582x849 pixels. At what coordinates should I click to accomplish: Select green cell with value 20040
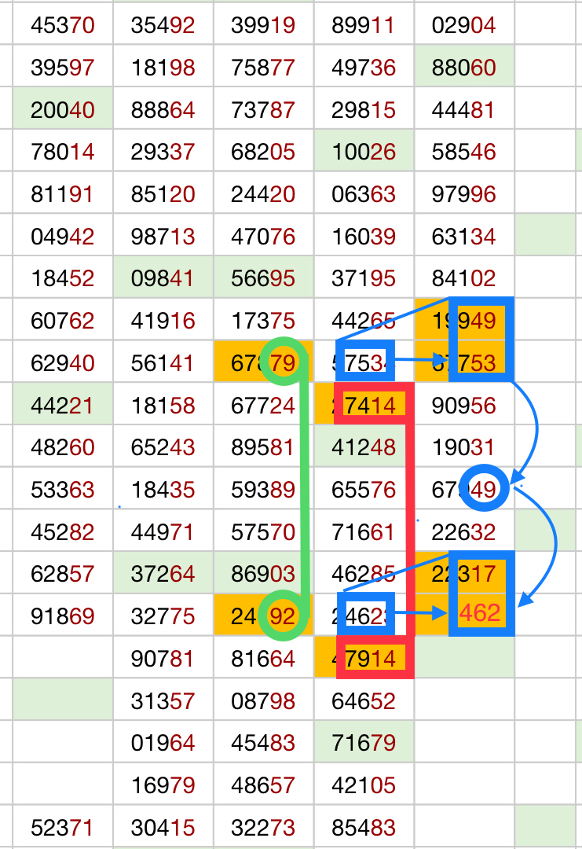(x=62, y=109)
